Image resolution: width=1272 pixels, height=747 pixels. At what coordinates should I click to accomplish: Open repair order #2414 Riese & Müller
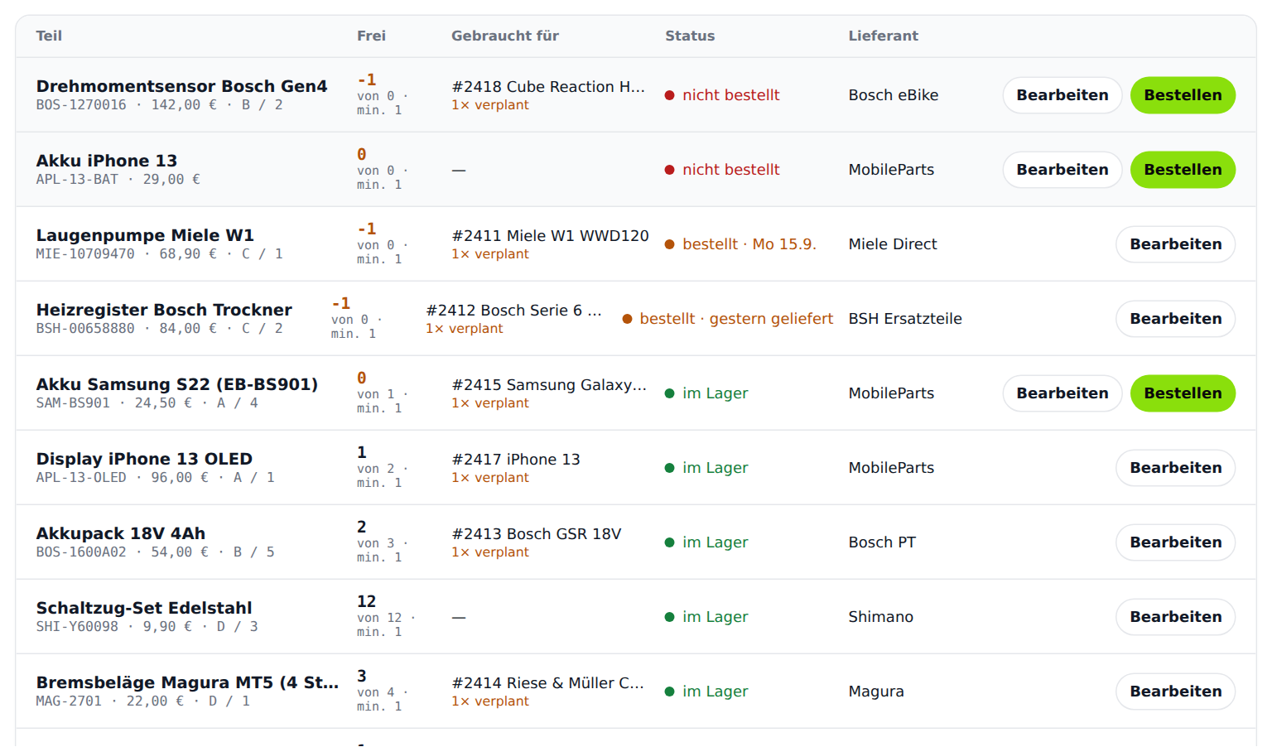(547, 683)
